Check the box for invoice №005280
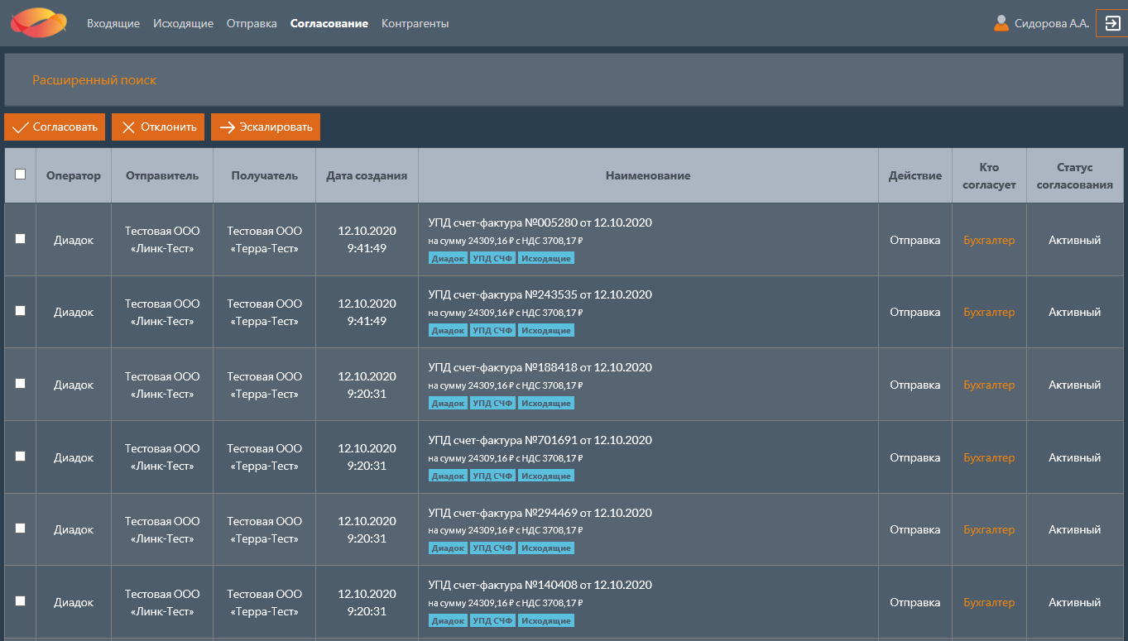 pyautogui.click(x=21, y=239)
